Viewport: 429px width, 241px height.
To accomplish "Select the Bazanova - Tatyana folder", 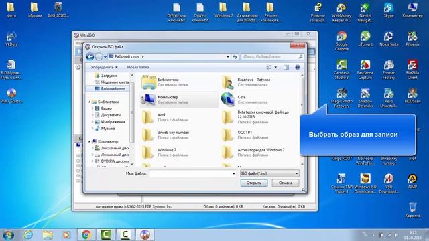I will [x=259, y=82].
